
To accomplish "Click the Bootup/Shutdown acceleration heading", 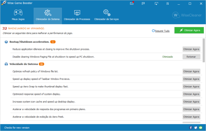I will [29, 42].
